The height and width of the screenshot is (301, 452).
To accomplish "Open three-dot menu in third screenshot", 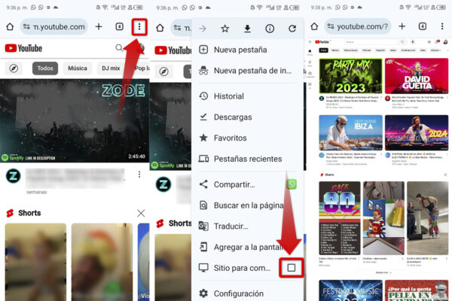I will point(442,26).
